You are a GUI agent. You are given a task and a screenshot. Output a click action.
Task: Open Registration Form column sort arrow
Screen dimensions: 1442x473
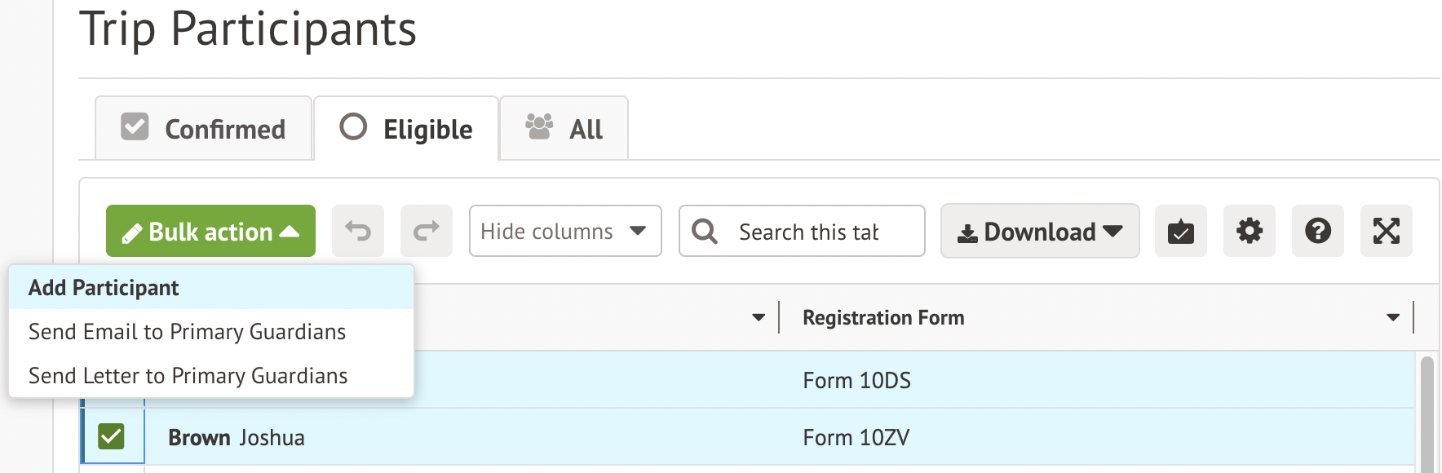pyautogui.click(x=1392, y=317)
